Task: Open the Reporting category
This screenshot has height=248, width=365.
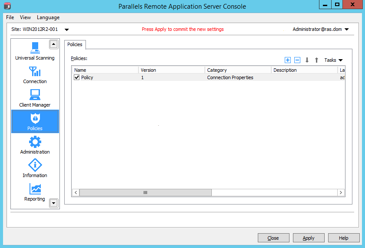Action: coord(35,192)
